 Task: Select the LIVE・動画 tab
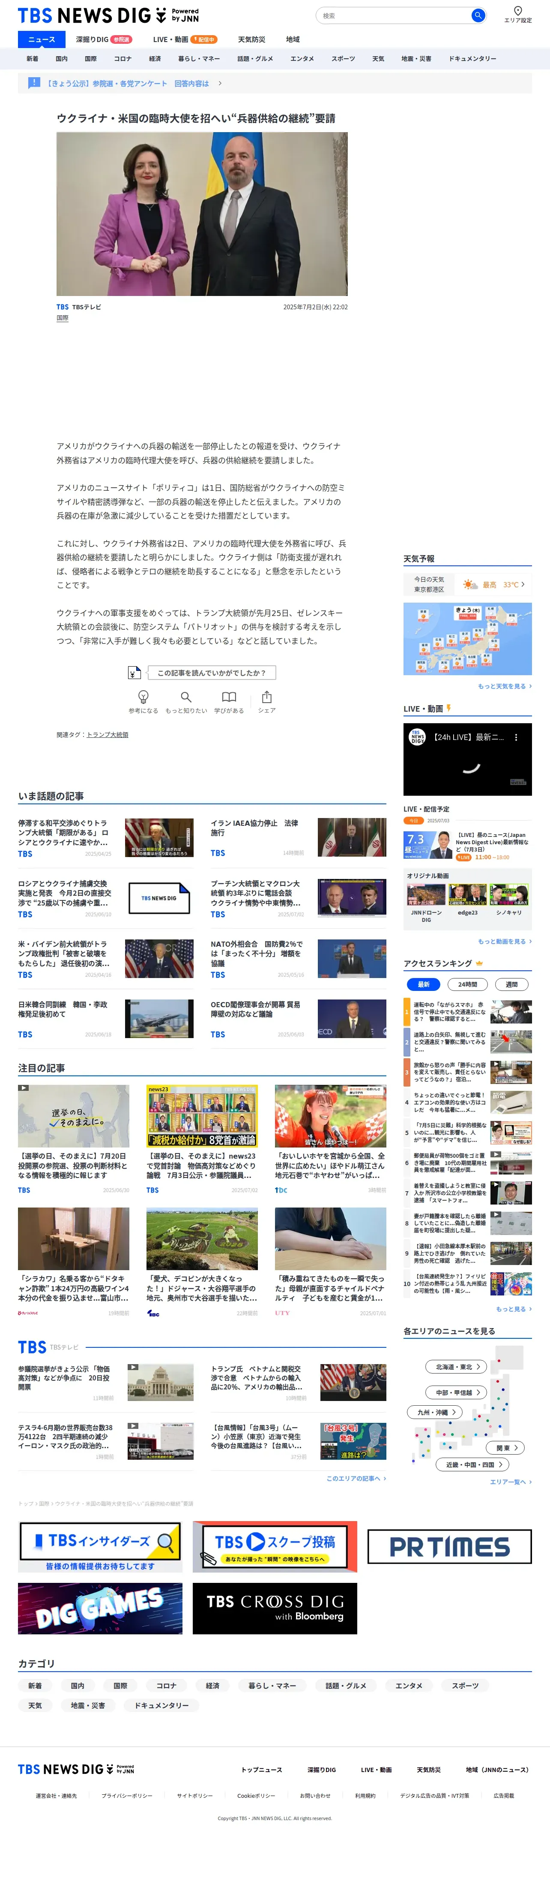pyautogui.click(x=185, y=39)
